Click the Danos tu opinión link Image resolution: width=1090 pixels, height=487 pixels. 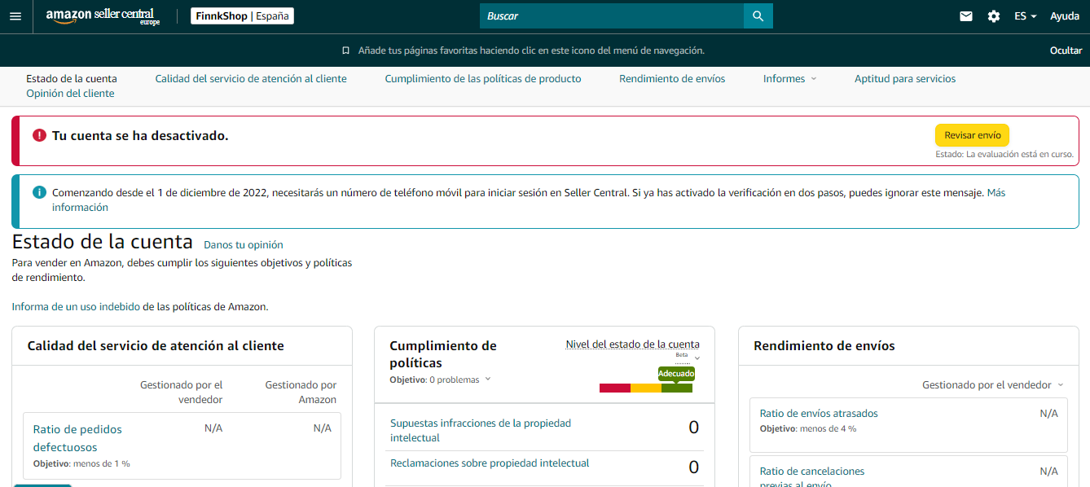click(244, 244)
